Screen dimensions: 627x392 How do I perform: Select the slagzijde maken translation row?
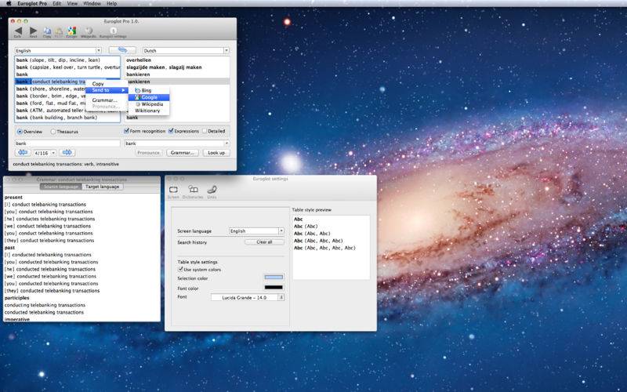tap(178, 67)
